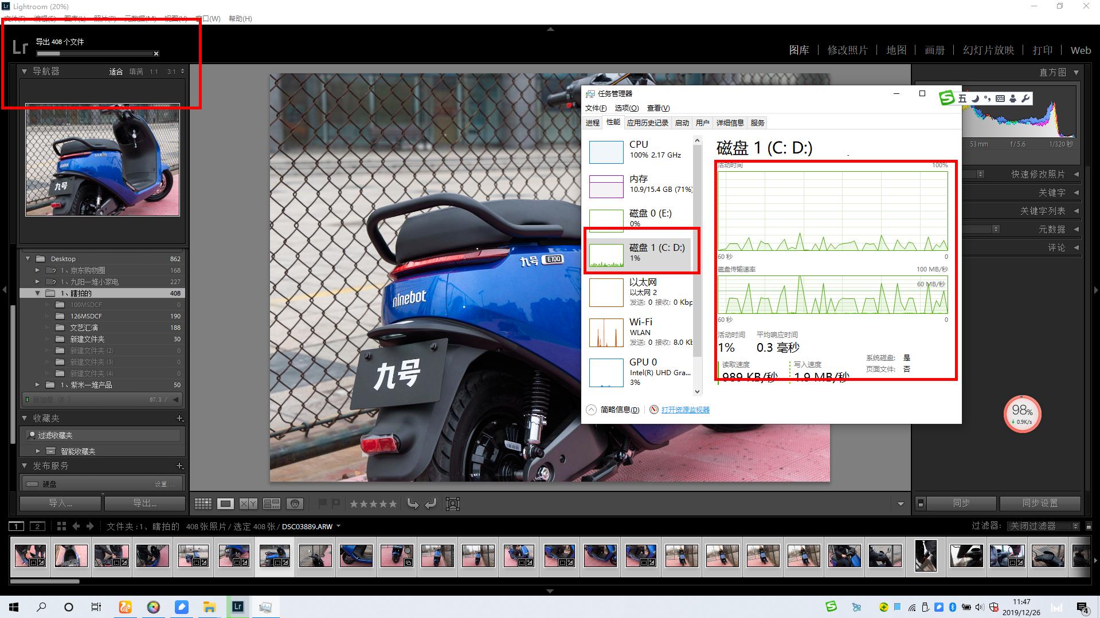Click the Lightroom icon in the taskbar
Image resolution: width=1100 pixels, height=618 pixels.
[237, 607]
